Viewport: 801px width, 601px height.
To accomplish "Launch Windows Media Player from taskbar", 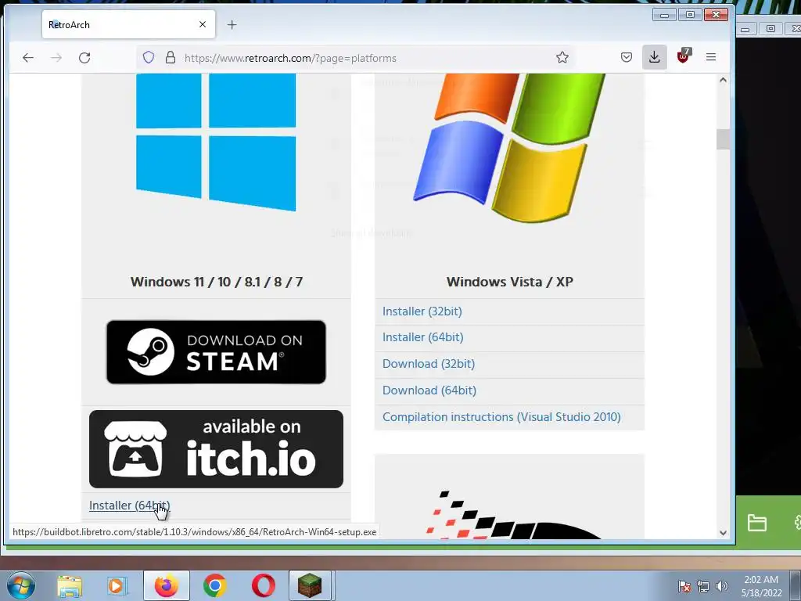I will tap(117, 585).
